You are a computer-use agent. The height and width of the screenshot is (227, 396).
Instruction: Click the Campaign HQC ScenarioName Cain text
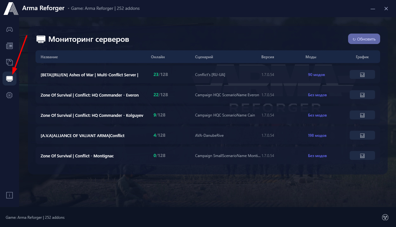pyautogui.click(x=225, y=115)
